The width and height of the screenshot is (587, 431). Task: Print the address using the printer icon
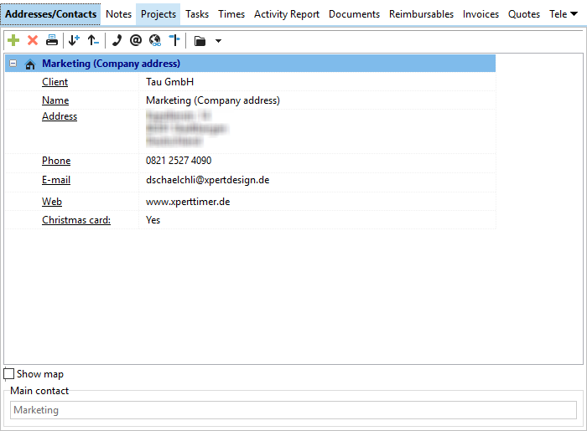[52, 40]
